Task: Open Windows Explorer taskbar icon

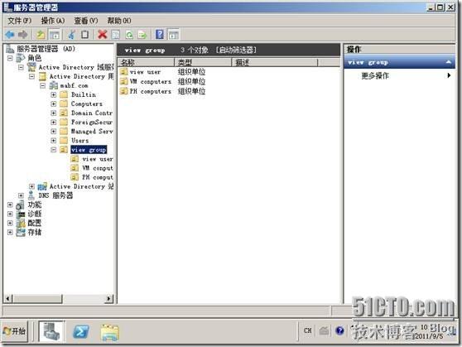Action: (x=109, y=332)
